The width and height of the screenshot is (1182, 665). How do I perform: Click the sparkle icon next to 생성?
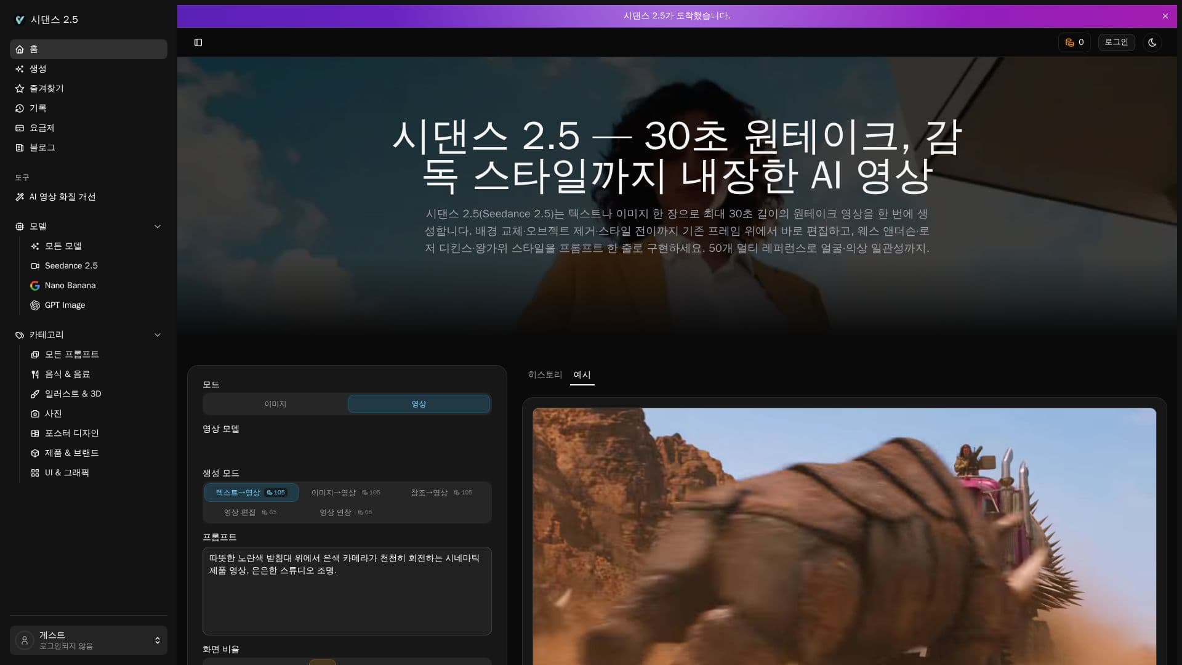click(x=20, y=69)
